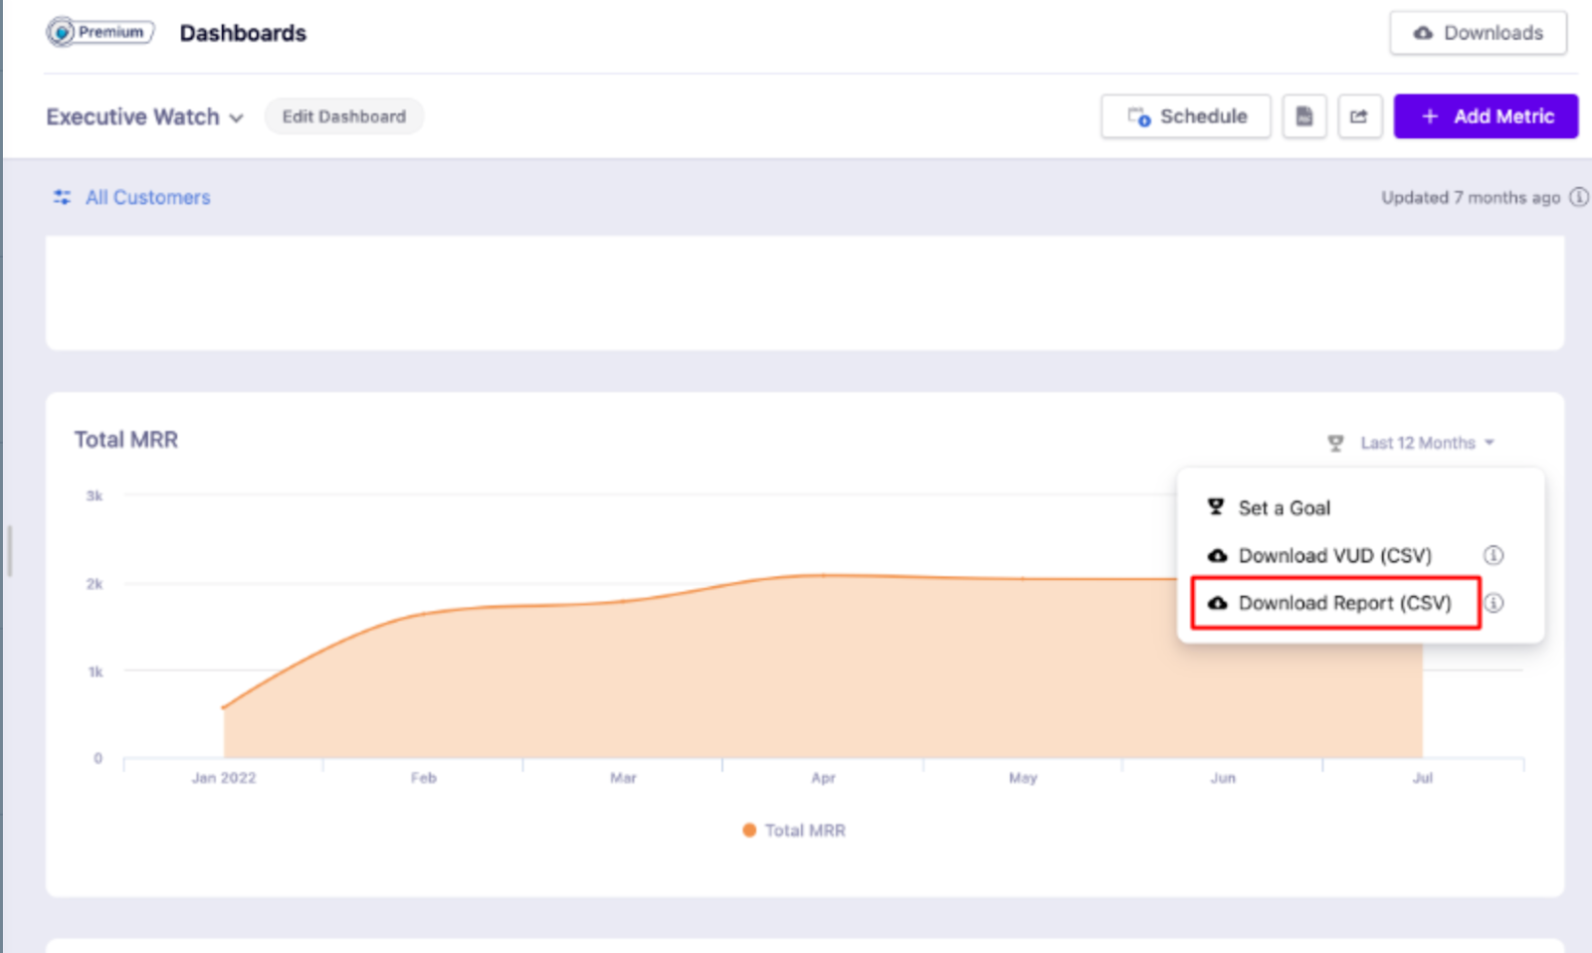Toggle the Total MRR legend series
Screen dimensions: 1592x953
(794, 831)
